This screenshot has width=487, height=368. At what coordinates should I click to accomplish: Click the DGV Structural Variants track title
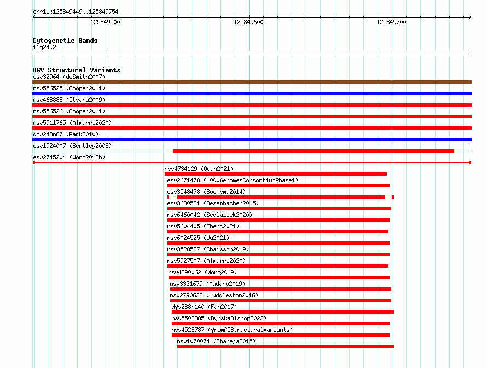pyautogui.click(x=77, y=70)
